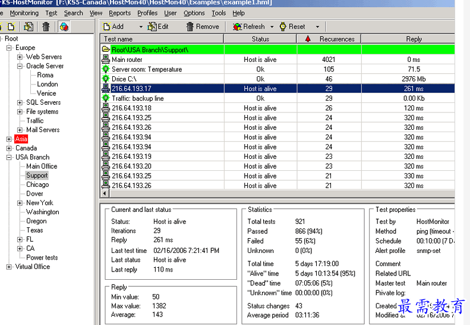Viewport: 470px width, 325px height.
Task: Open the Reports menu
Action: click(119, 13)
